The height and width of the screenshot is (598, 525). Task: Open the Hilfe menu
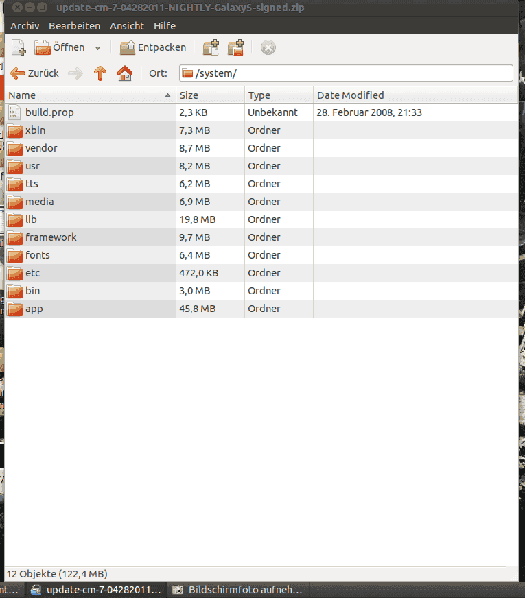click(x=165, y=26)
